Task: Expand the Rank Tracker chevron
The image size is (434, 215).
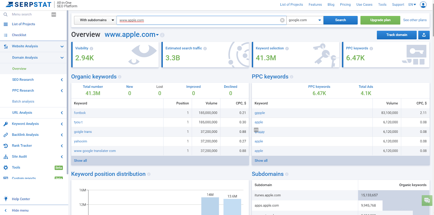Action: (x=62, y=146)
